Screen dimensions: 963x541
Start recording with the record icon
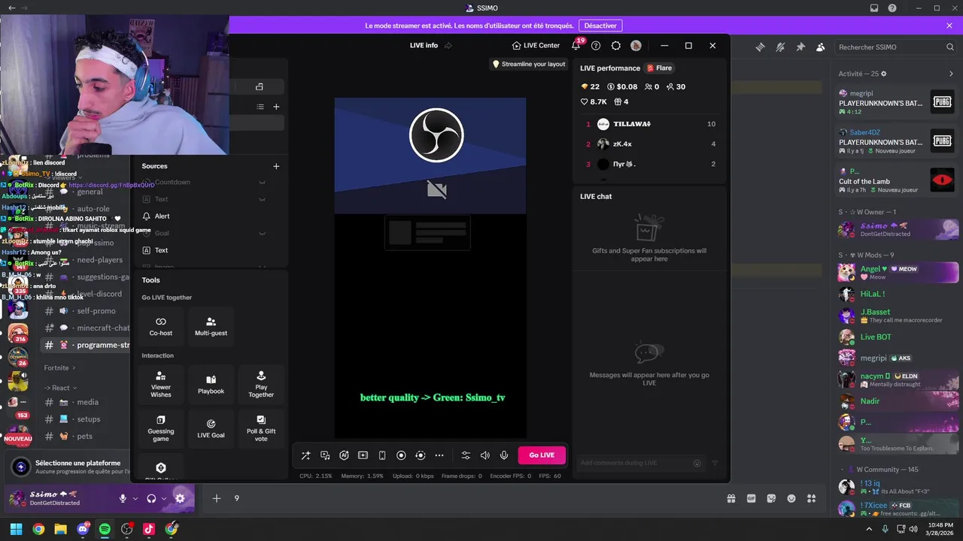(x=401, y=455)
